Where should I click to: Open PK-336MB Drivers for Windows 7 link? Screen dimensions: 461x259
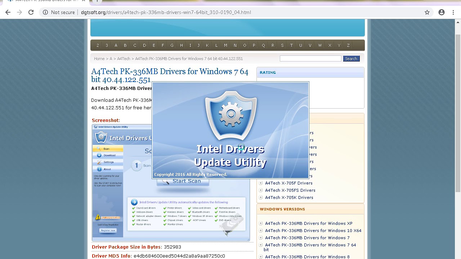pos(307,238)
